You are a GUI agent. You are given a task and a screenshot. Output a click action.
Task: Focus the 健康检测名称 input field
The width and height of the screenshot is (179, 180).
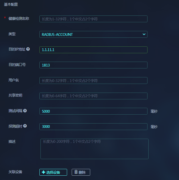(x=93, y=19)
